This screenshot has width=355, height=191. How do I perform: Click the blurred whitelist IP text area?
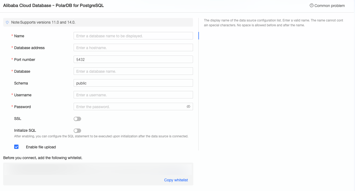click(98, 170)
